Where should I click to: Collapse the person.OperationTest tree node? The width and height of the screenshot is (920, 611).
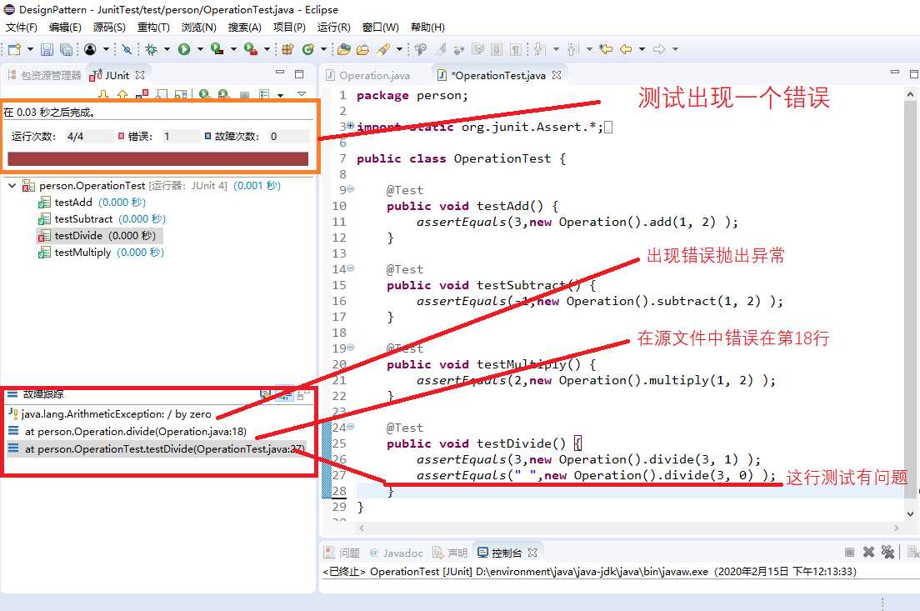tap(12, 186)
